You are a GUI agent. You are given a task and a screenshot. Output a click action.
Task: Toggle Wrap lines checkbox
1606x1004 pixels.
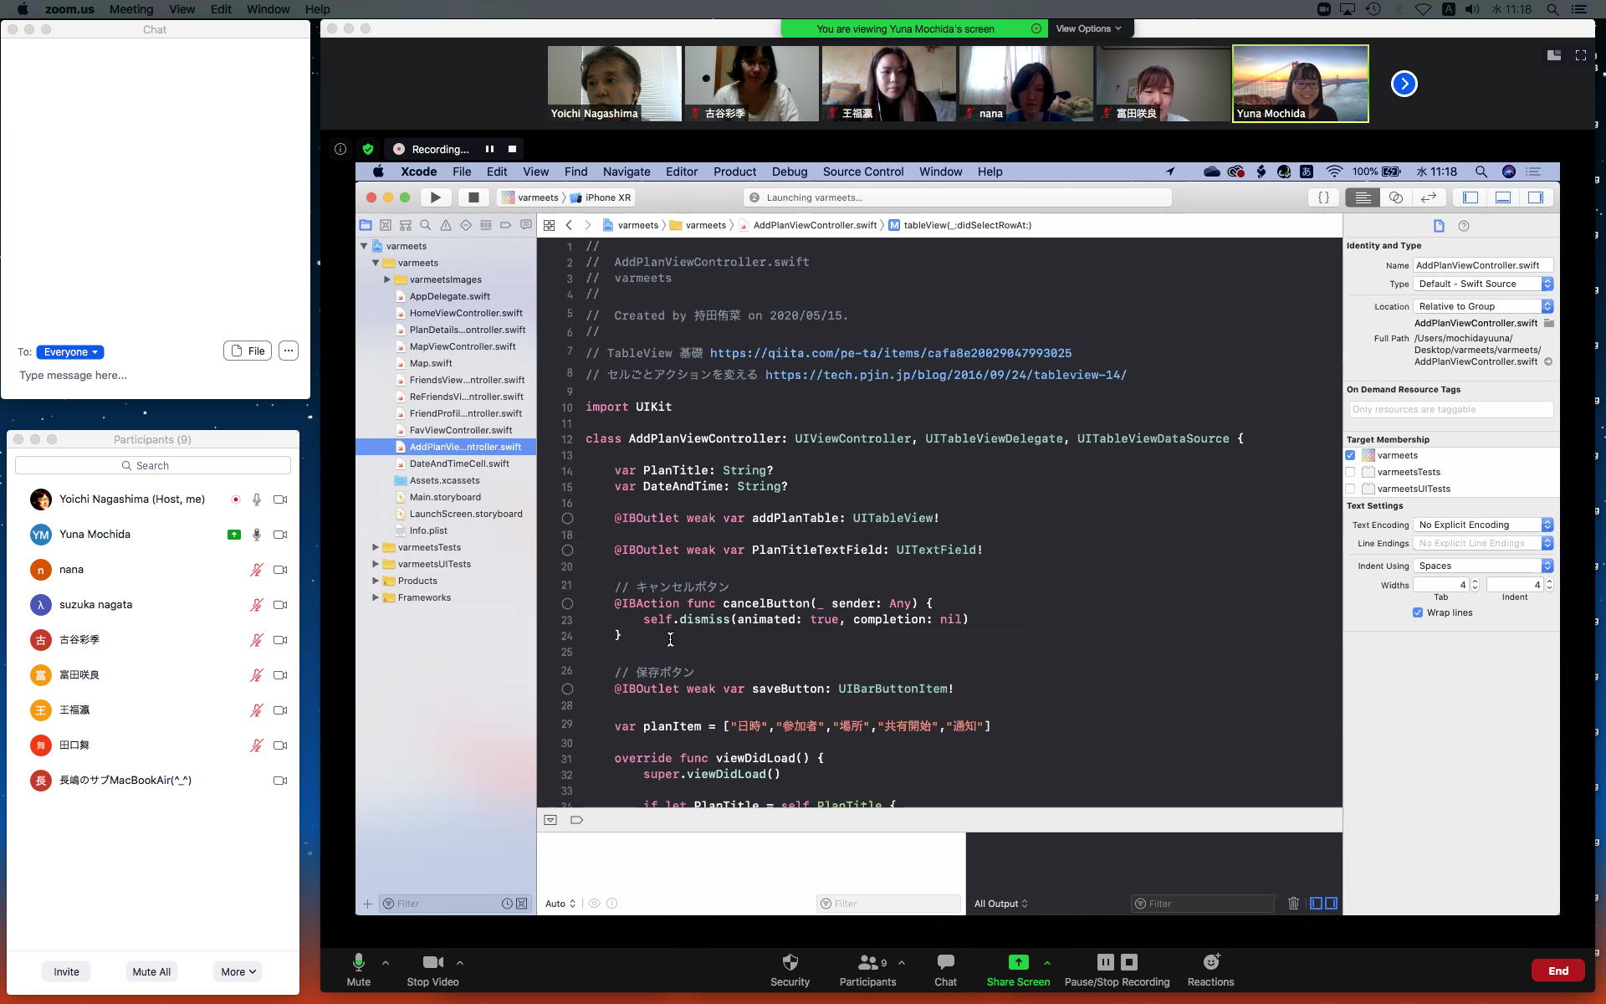click(x=1418, y=612)
